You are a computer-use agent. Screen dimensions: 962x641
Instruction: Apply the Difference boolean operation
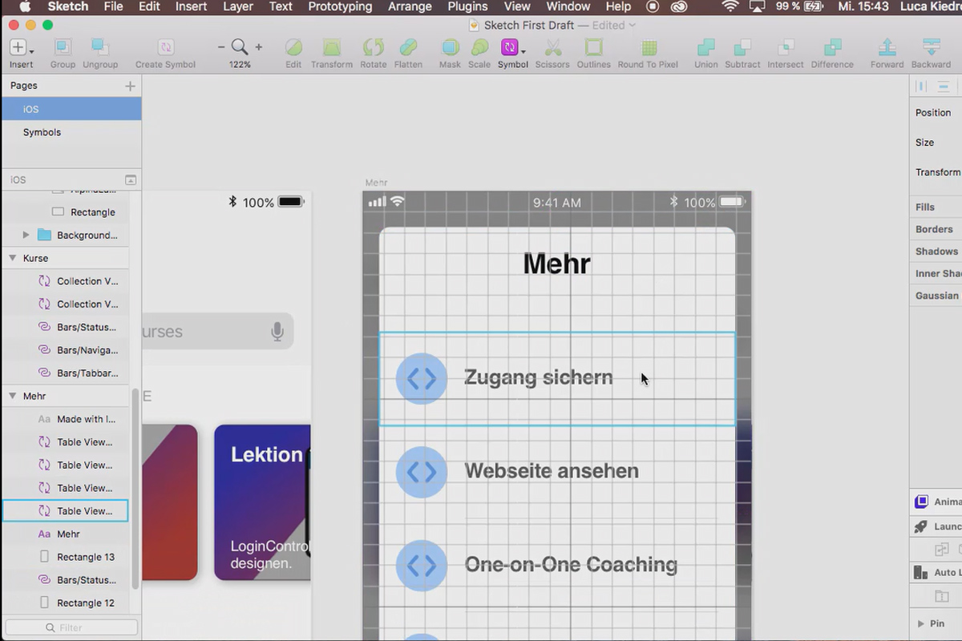(x=832, y=47)
